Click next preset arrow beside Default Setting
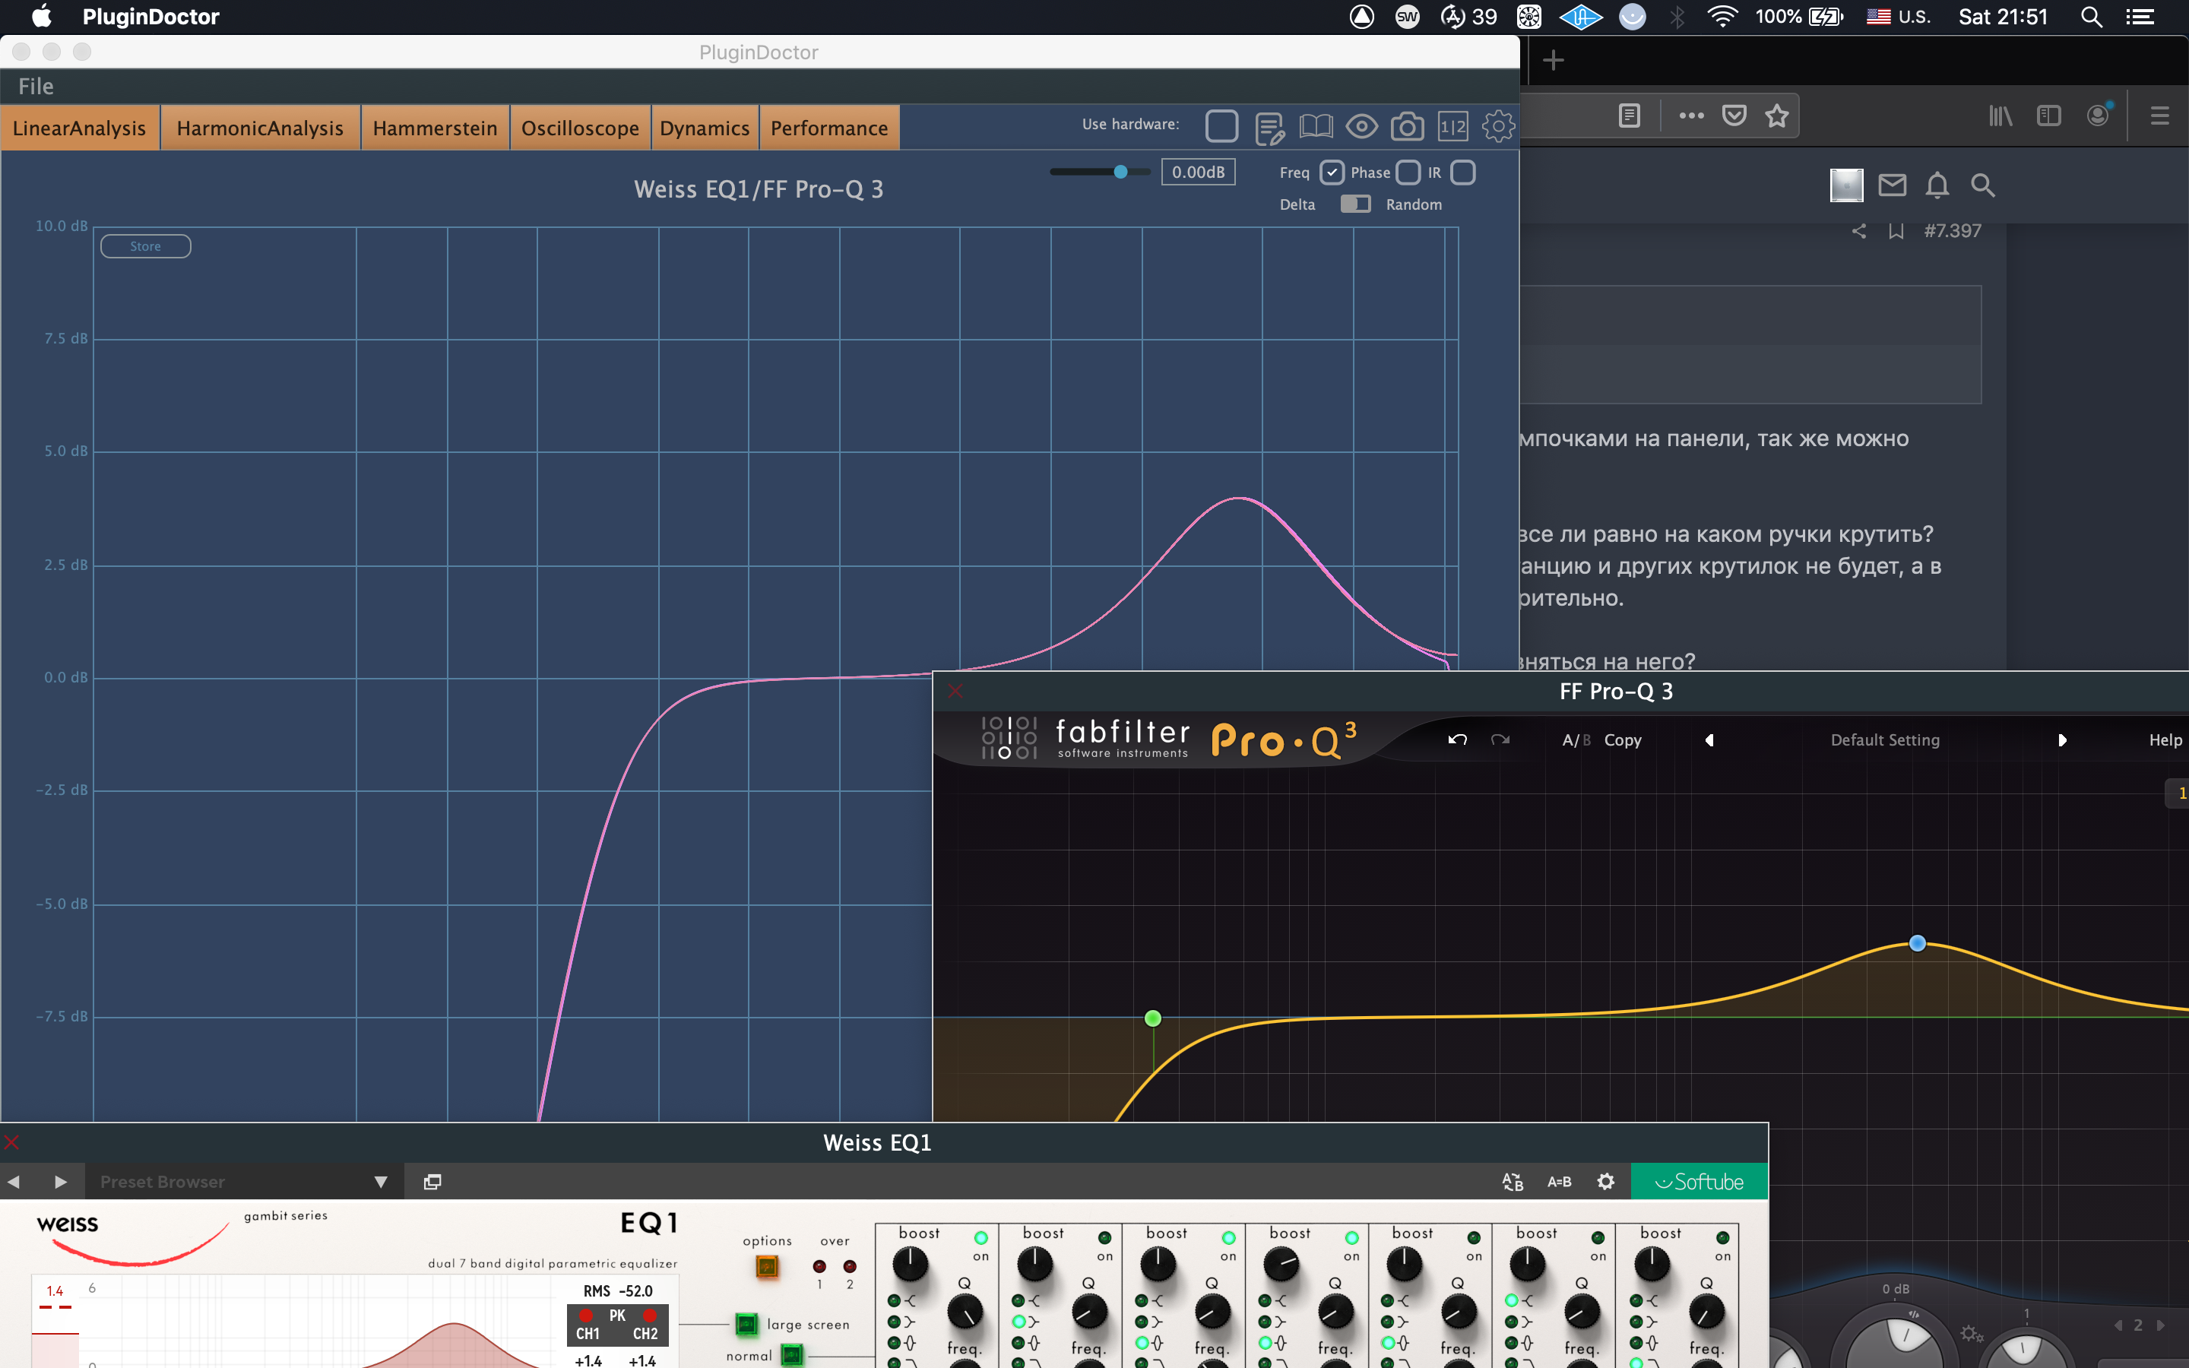The image size is (2189, 1368). pos(2062,740)
